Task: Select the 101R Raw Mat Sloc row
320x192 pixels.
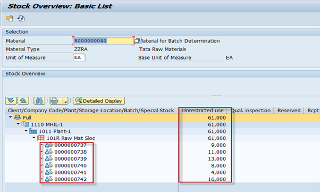Action: (71, 138)
